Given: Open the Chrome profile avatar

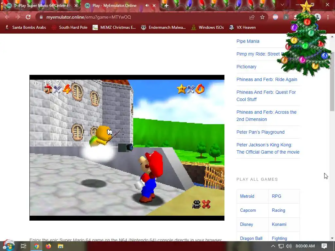Looking at the screenshot, I should coord(318,17).
